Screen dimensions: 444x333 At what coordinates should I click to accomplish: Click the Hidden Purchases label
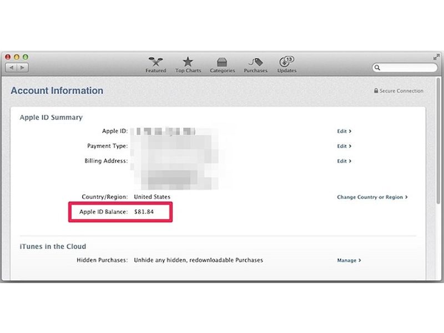pyautogui.click(x=102, y=260)
